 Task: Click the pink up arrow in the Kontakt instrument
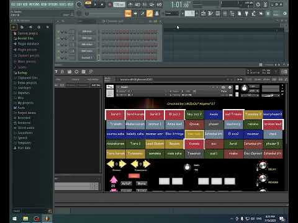[x=114, y=180]
